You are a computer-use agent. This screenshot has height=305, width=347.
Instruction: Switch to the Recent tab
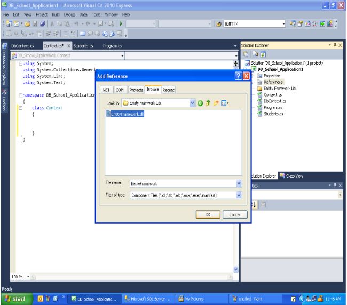[x=169, y=90]
